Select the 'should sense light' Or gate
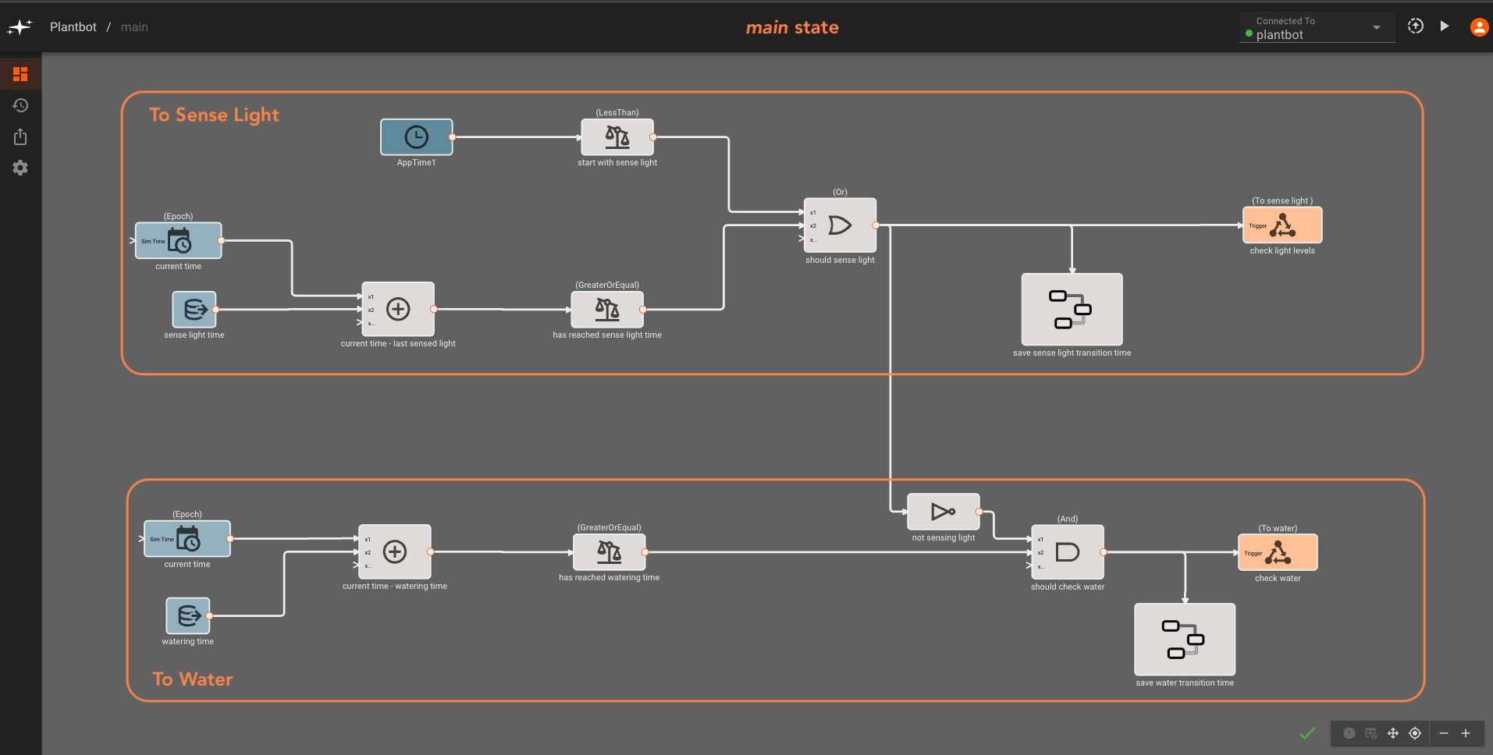The image size is (1493, 755). pyautogui.click(x=840, y=225)
